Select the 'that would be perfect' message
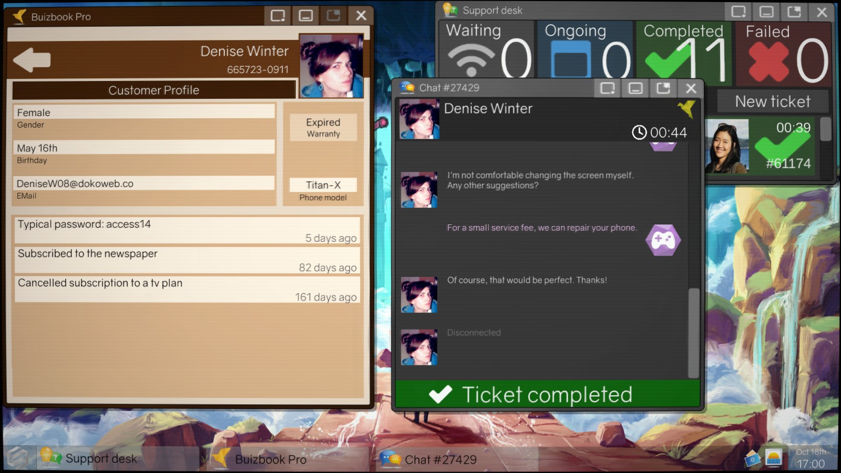The width and height of the screenshot is (841, 473). point(527,280)
